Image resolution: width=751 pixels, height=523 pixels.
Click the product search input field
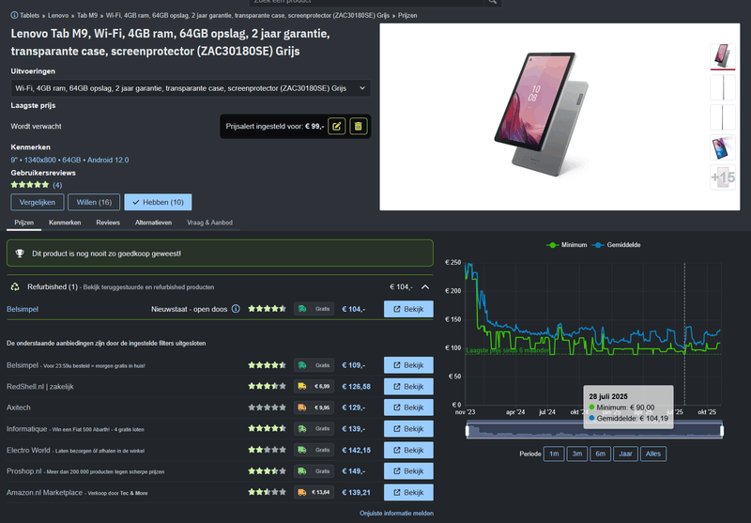pyautogui.click(x=366, y=2)
